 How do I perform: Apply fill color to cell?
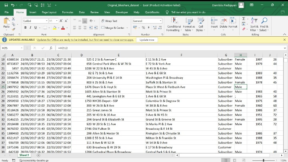coord(54,28)
